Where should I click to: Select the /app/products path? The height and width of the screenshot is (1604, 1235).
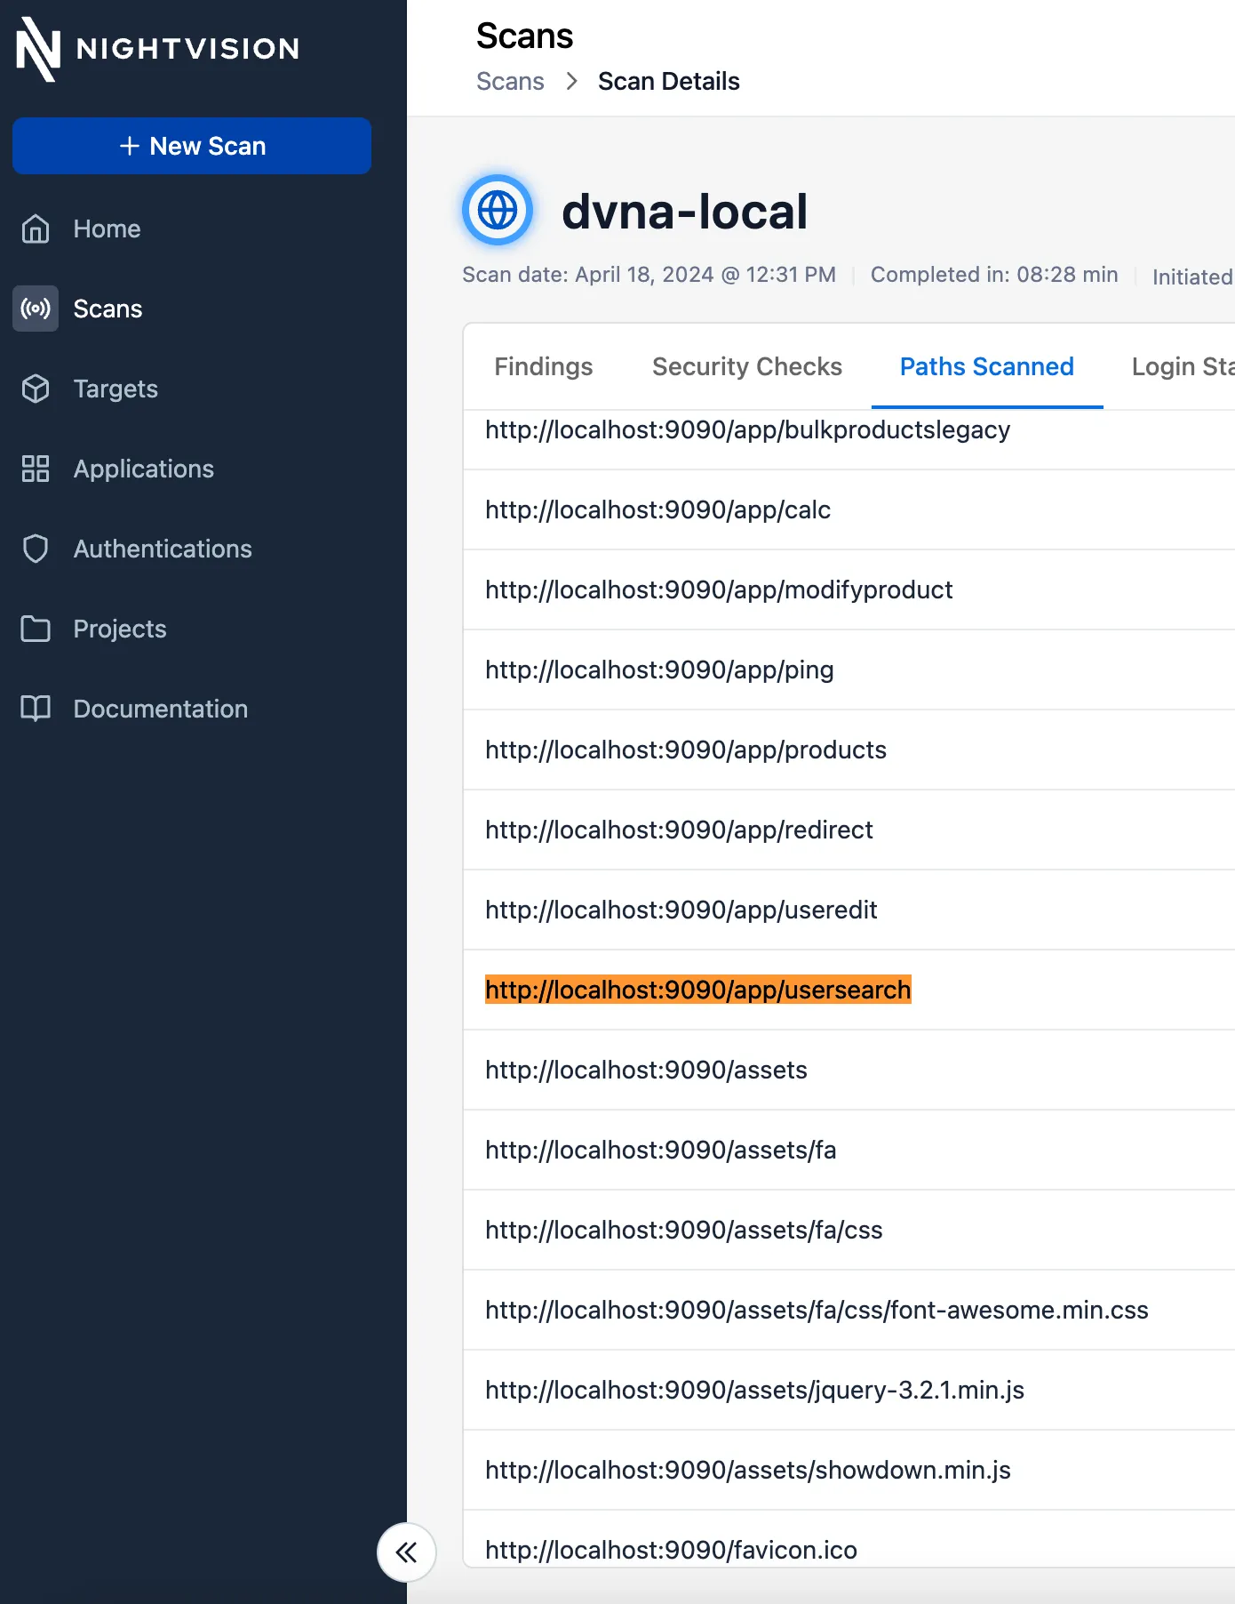pos(686,750)
